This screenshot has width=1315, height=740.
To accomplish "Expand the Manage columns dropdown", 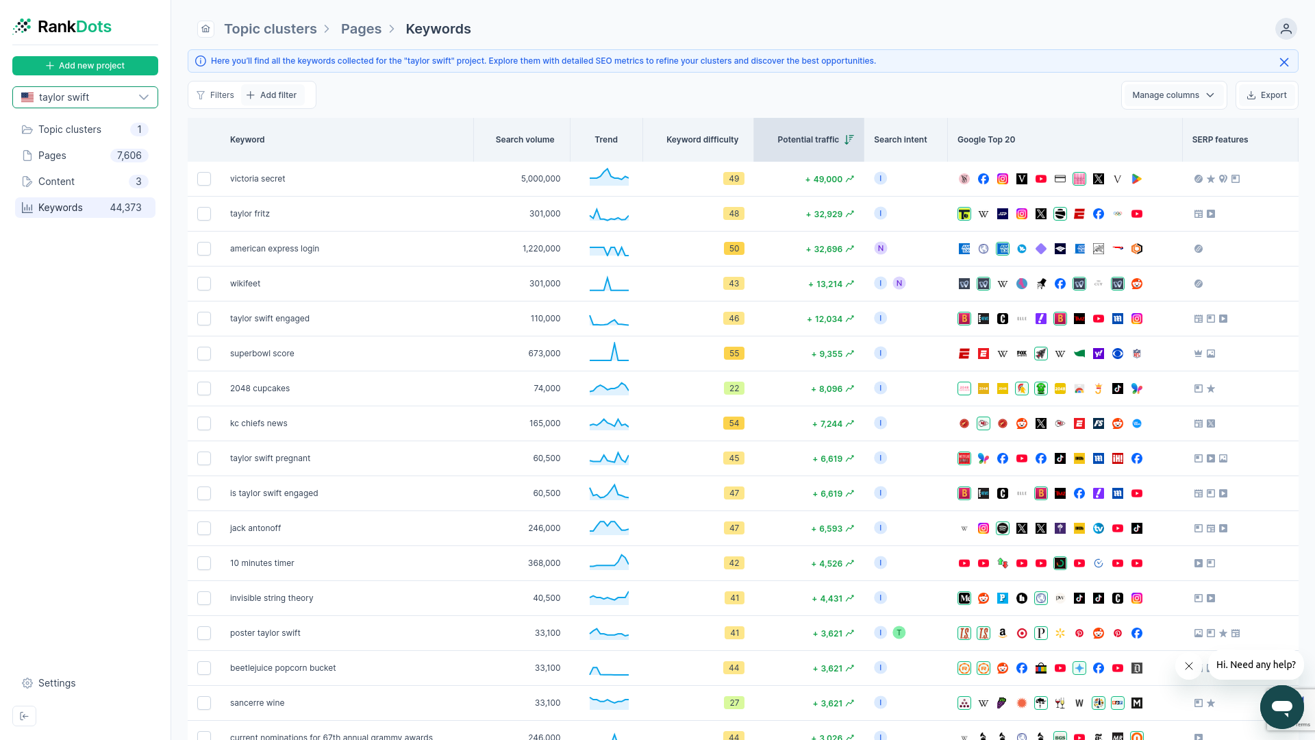I will 1173,95.
